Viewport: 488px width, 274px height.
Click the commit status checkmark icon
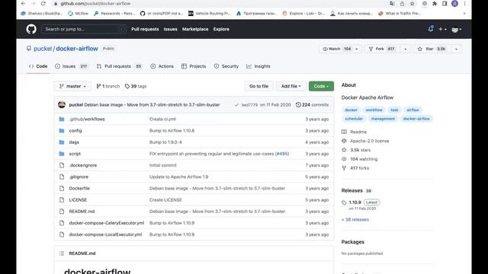click(x=236, y=105)
